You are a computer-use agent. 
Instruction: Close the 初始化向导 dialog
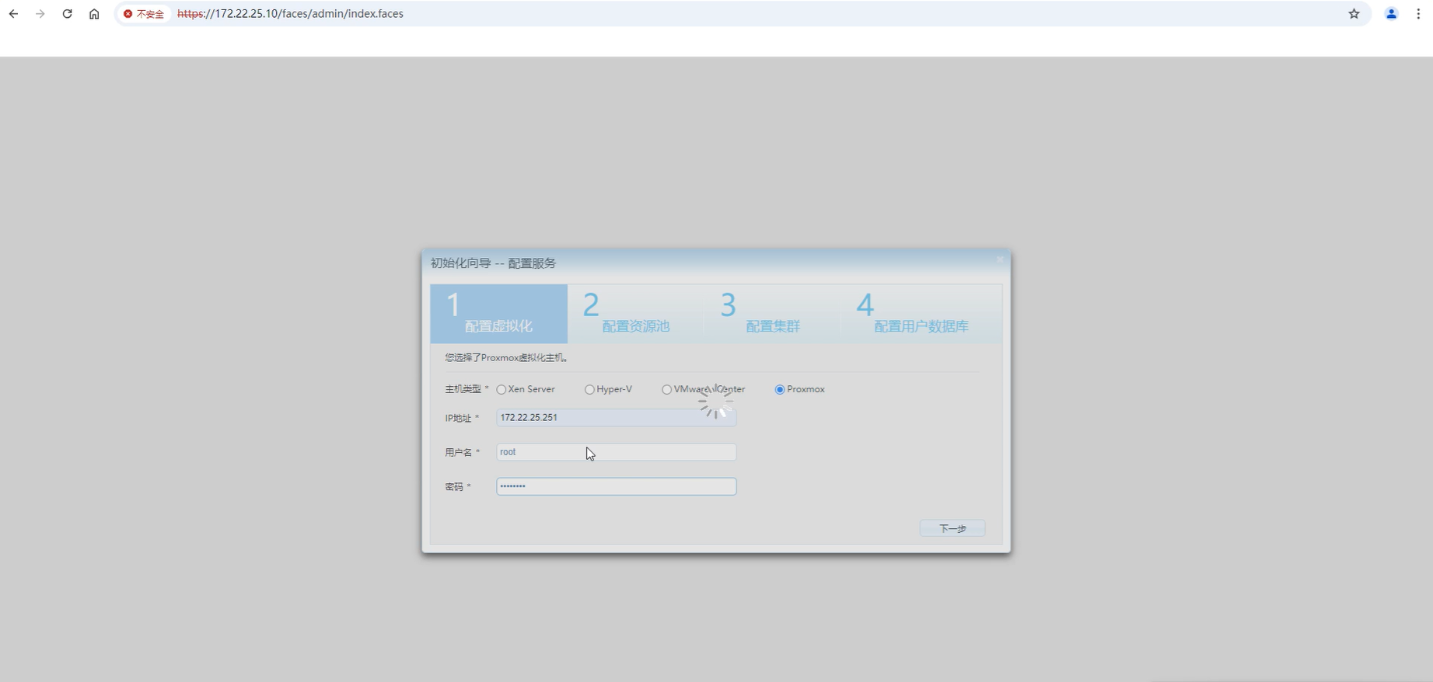1000,259
